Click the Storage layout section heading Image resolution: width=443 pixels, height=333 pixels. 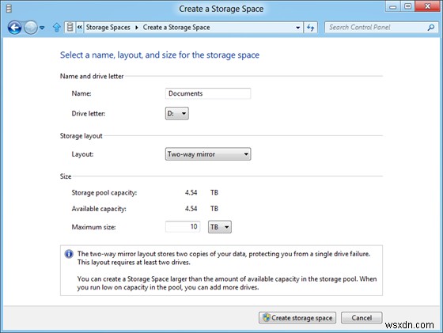coord(81,136)
